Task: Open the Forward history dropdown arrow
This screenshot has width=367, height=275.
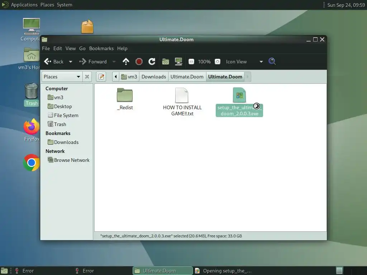Action: tap(114, 62)
